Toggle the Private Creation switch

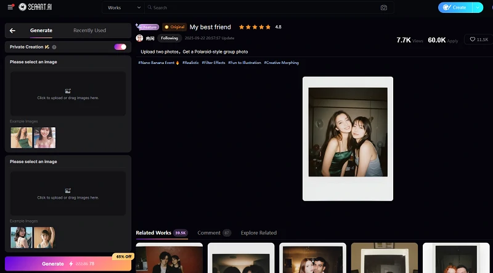point(120,47)
